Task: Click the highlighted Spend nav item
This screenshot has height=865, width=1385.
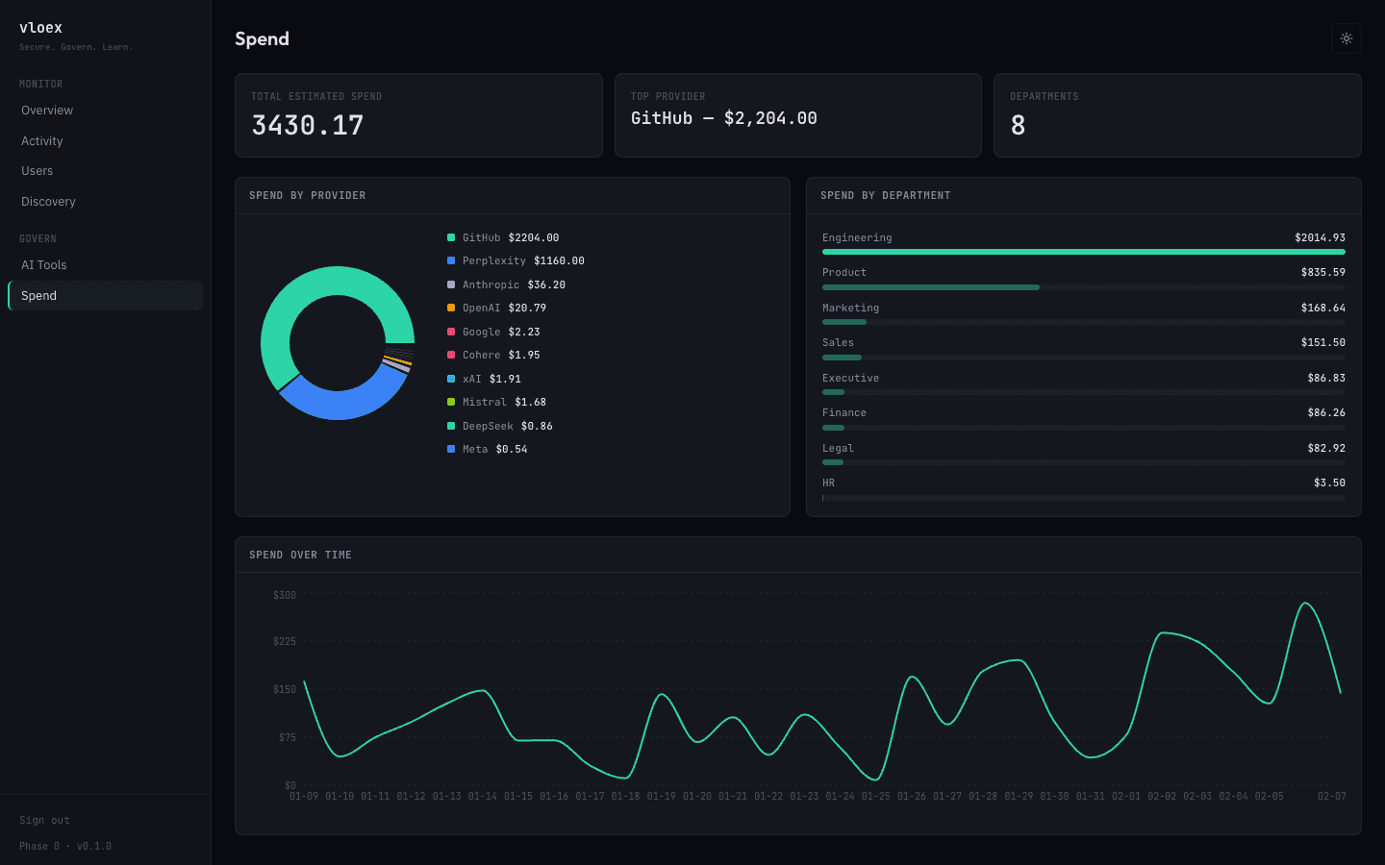Action: tap(38, 295)
